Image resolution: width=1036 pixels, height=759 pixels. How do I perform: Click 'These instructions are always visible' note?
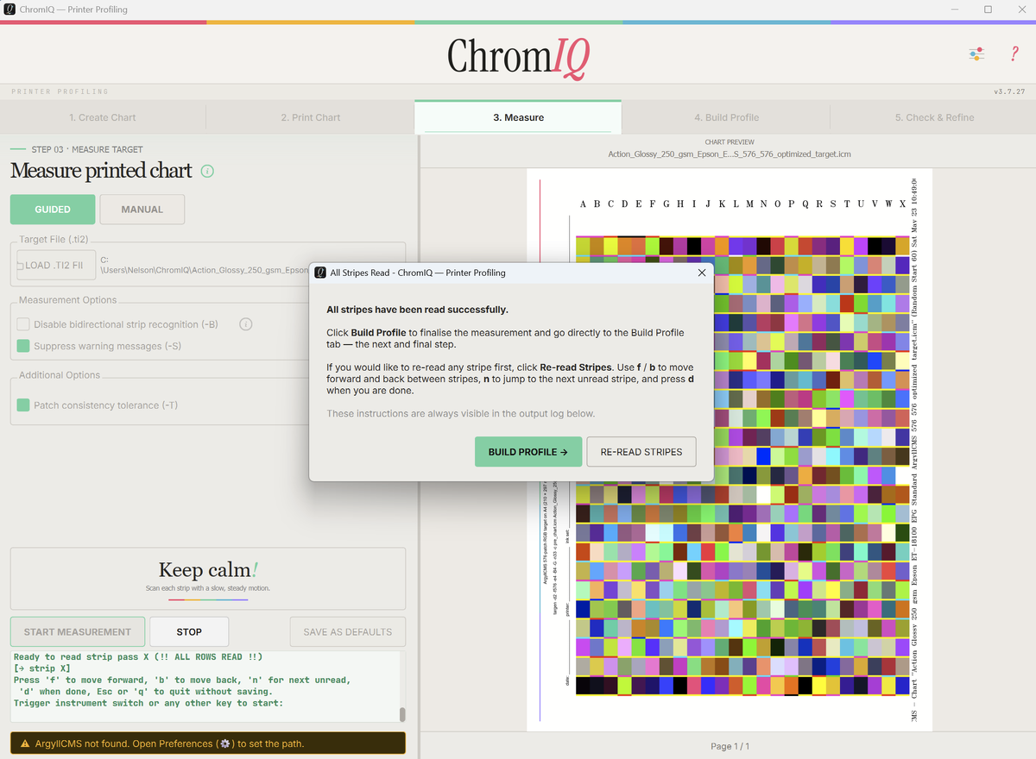[x=460, y=414]
